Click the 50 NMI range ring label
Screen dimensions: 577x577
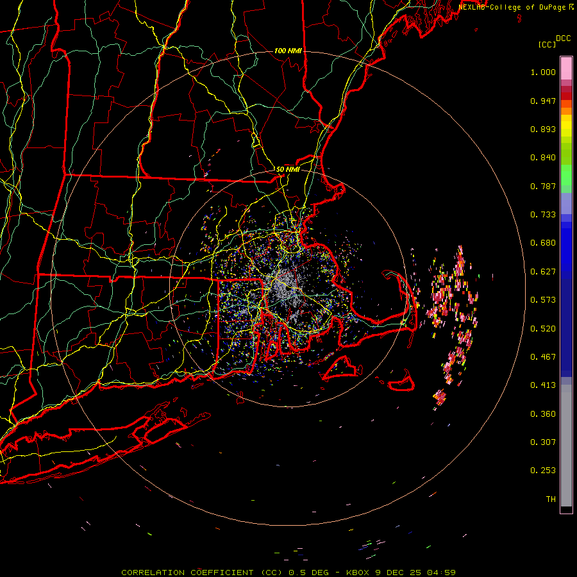(x=288, y=169)
